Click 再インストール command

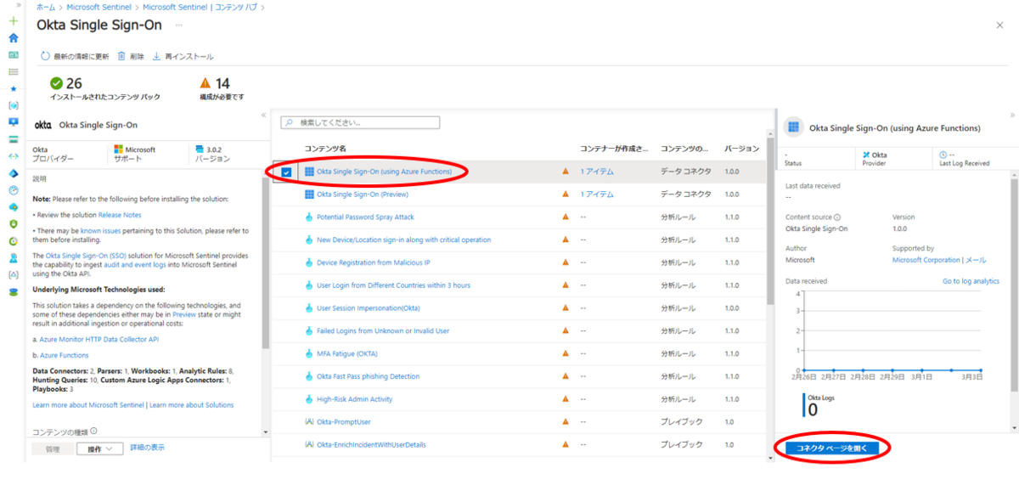[183, 56]
